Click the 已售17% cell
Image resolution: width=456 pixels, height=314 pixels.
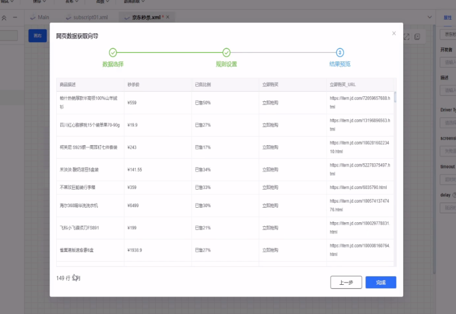click(x=225, y=147)
